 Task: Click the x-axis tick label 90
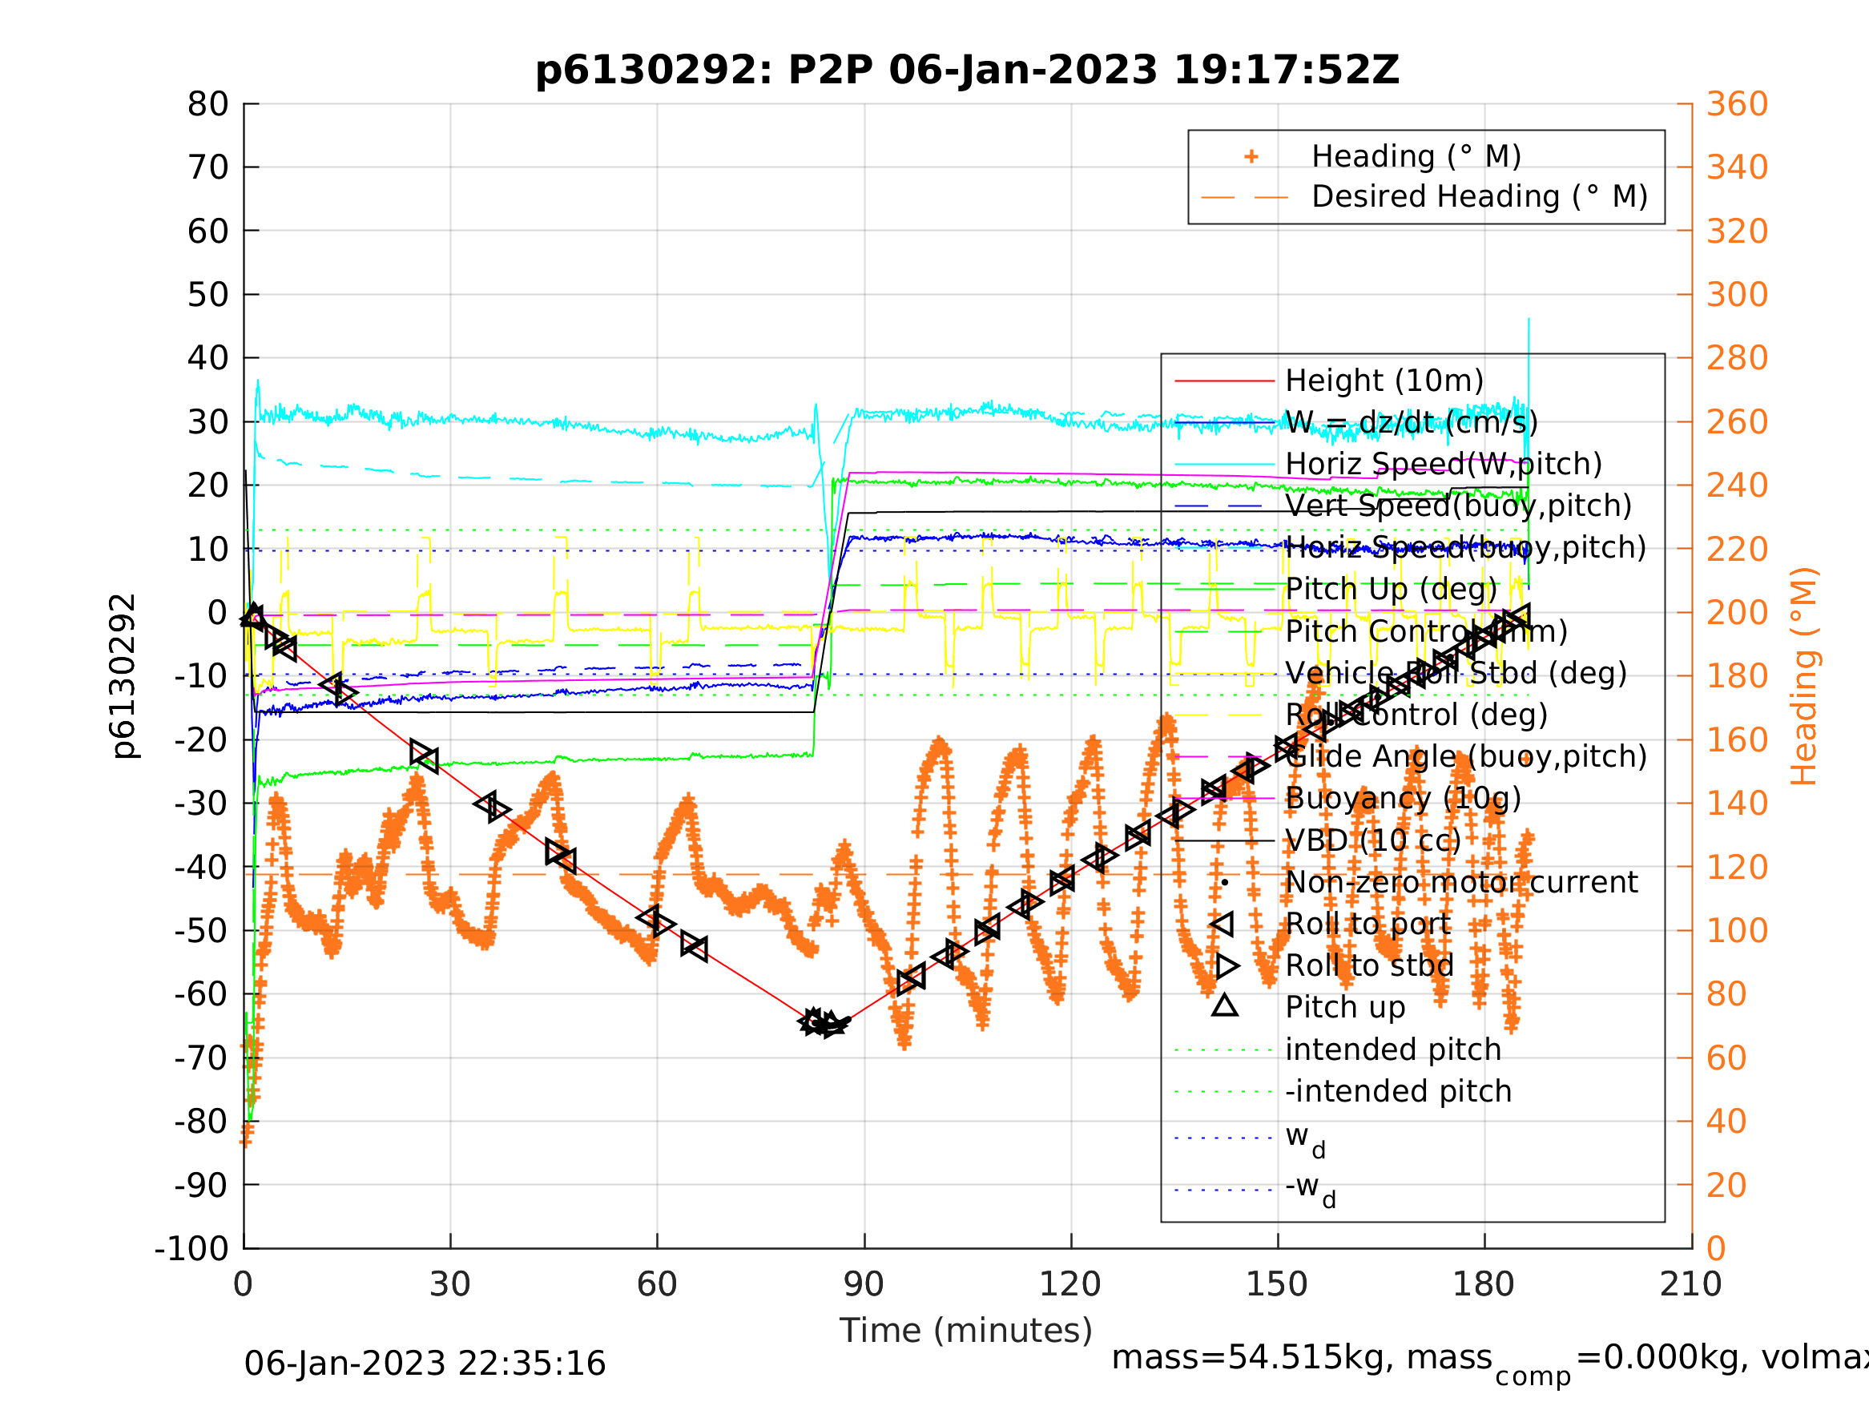click(x=864, y=1284)
